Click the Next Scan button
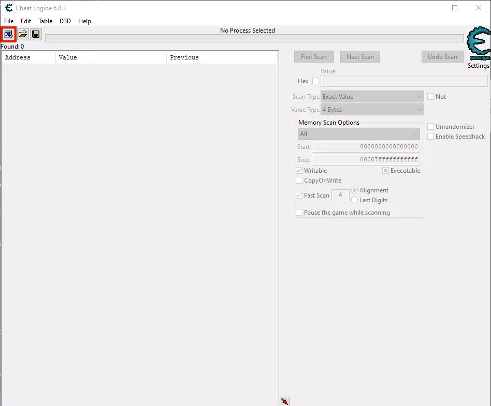Image resolution: width=491 pixels, height=406 pixels. click(360, 56)
